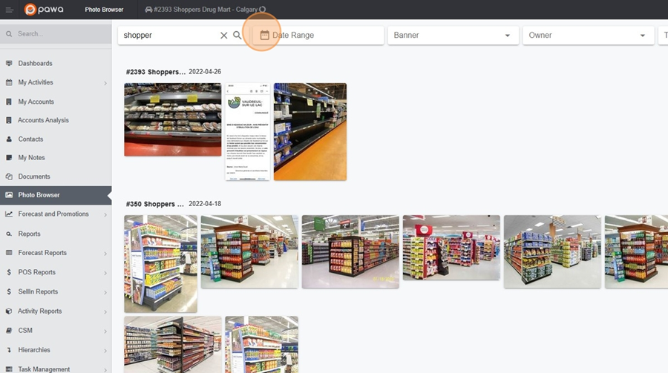Click the Contacts person icon
668x373 pixels.
(9, 139)
